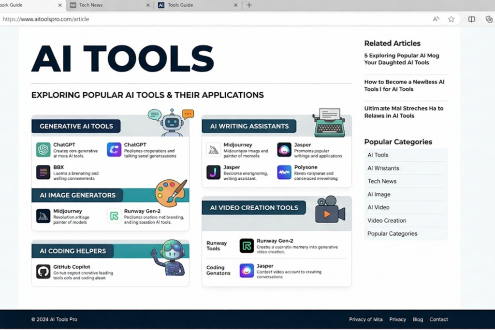Screen dimensions: 495x330
Task: Click the typewriter icon beside AI Writing Assistants
Action: coord(329,121)
